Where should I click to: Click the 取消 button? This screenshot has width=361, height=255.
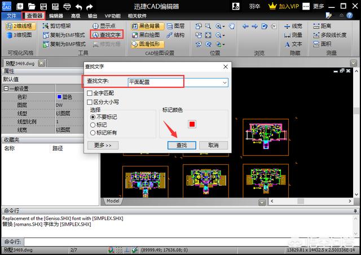coord(213,146)
